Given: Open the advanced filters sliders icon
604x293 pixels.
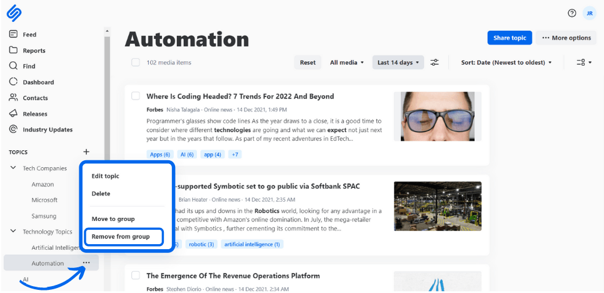Looking at the screenshot, I should pos(435,63).
